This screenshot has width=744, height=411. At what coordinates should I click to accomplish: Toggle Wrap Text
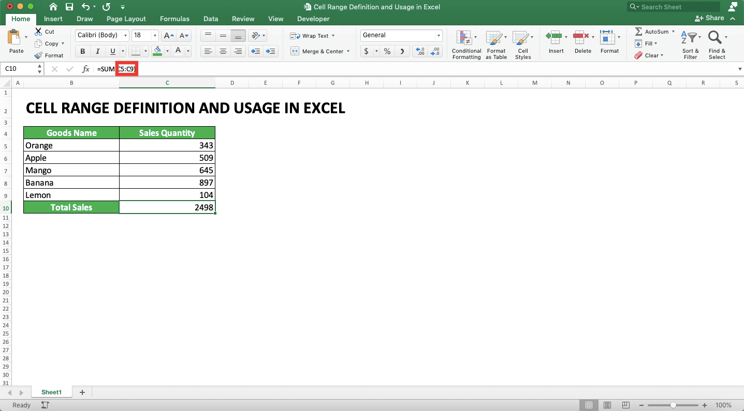[312, 36]
